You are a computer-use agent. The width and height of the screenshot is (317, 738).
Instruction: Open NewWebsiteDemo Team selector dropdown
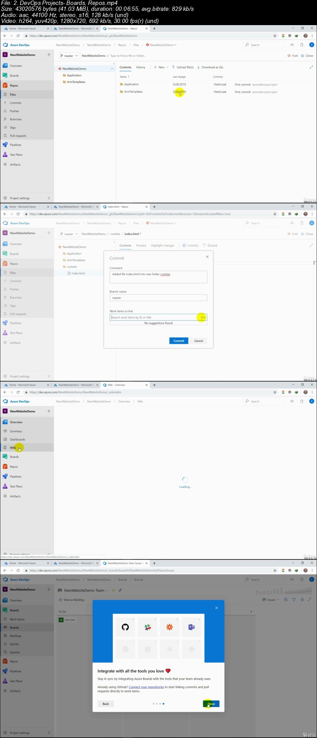tap(107, 590)
